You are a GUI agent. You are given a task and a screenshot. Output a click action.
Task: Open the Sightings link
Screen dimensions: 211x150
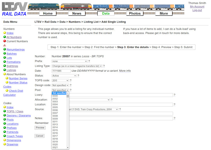[x=12, y=66]
